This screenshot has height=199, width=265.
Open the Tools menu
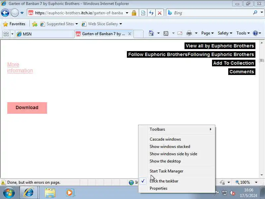point(243,33)
